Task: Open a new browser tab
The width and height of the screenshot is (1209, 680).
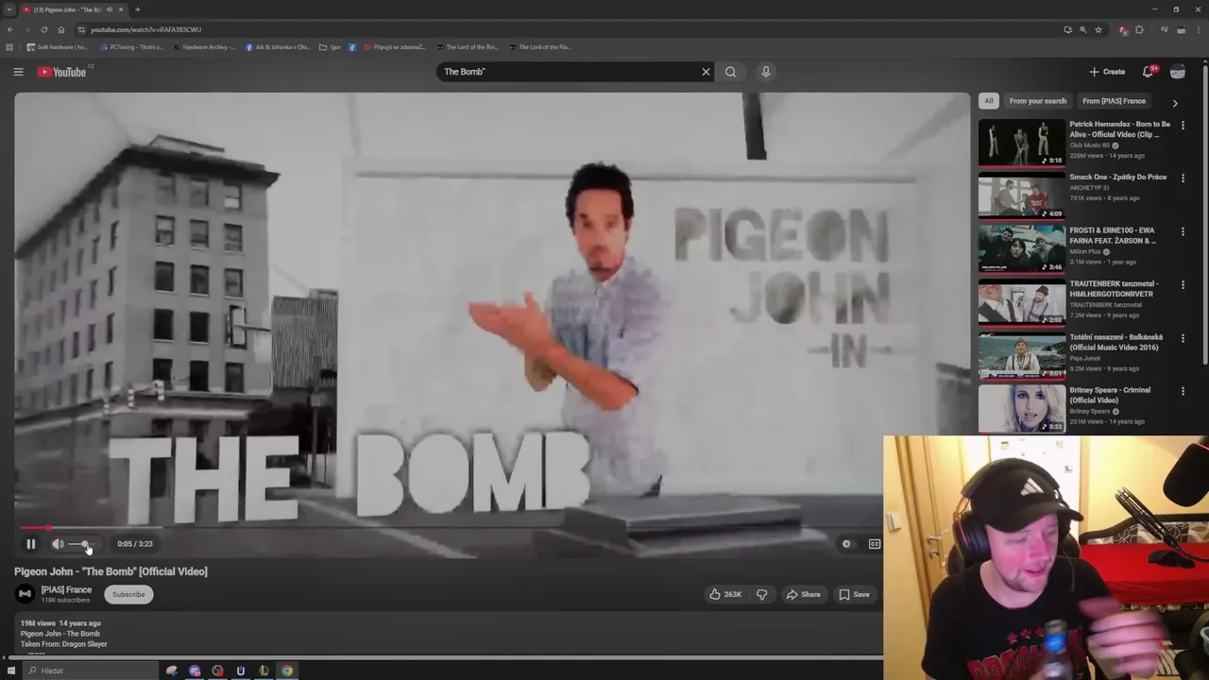Action: click(138, 9)
